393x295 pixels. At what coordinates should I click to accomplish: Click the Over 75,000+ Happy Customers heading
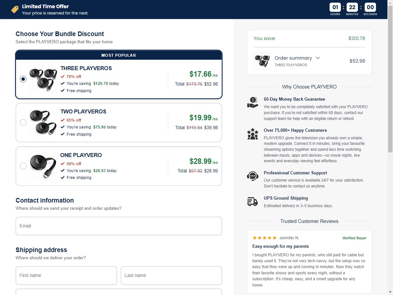click(295, 130)
